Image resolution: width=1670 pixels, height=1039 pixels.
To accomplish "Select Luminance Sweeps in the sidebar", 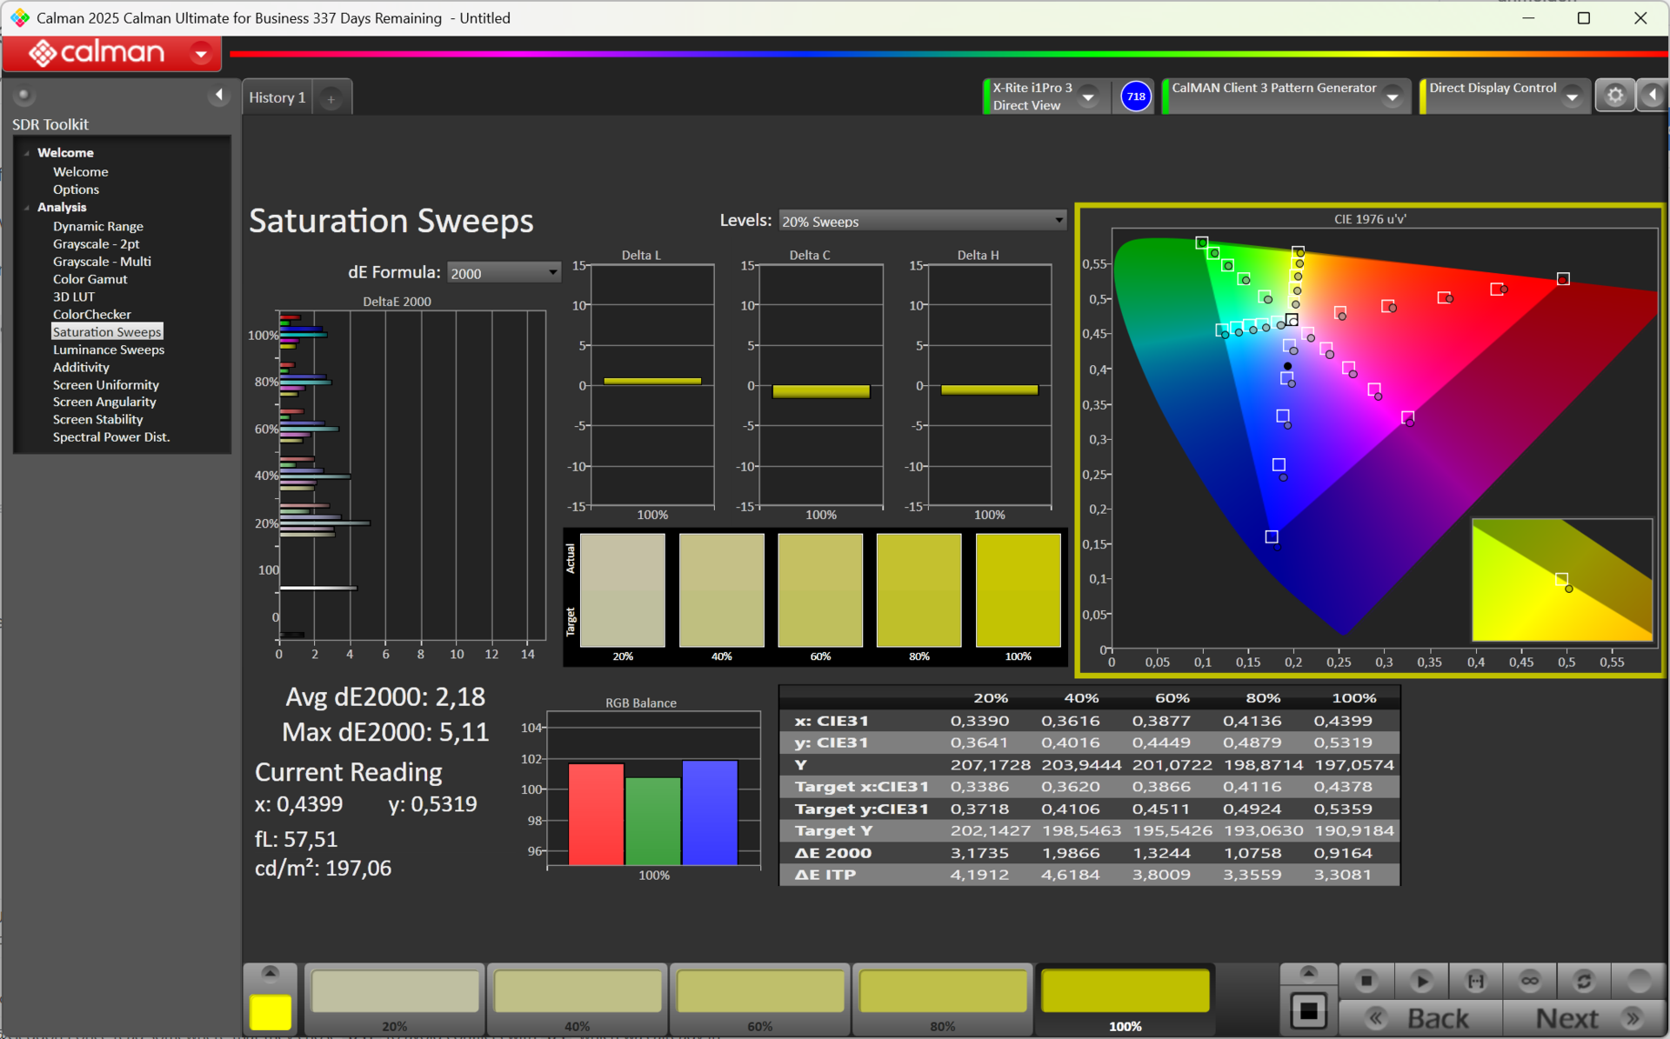I will pos(108,350).
